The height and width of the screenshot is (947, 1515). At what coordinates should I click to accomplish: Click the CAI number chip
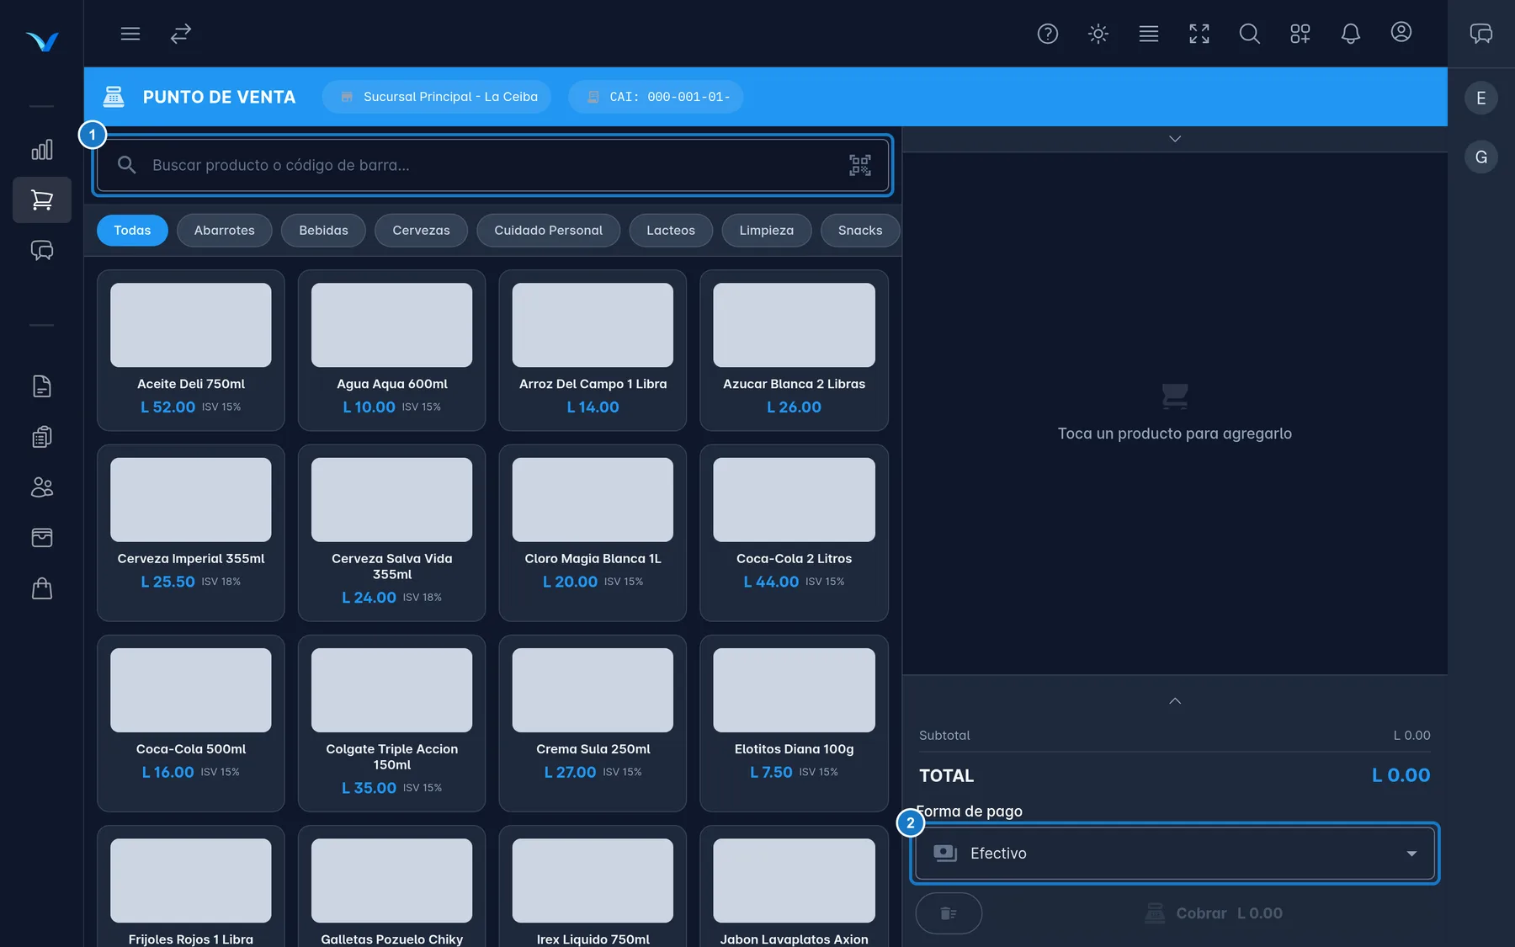point(656,97)
